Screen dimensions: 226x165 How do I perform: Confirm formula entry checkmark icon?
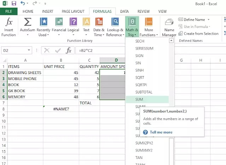[x=58, y=51]
